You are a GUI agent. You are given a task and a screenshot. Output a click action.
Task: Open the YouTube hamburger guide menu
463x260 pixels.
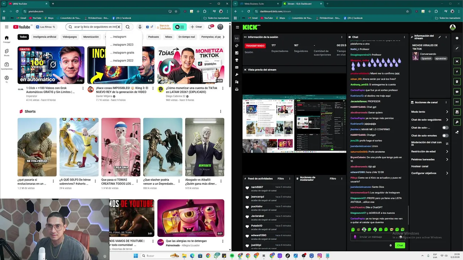(x=7, y=27)
